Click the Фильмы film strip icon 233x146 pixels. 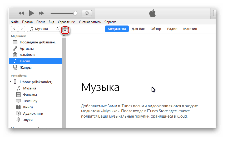(18, 95)
